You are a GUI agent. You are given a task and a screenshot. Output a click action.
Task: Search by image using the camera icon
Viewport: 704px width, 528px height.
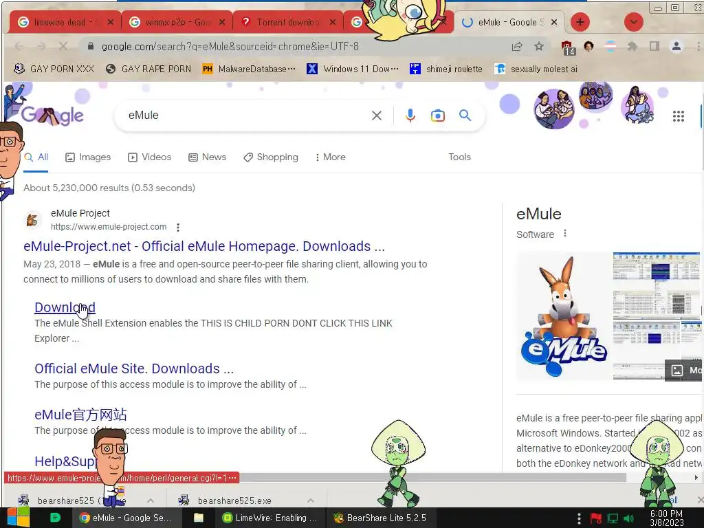pyautogui.click(x=438, y=115)
